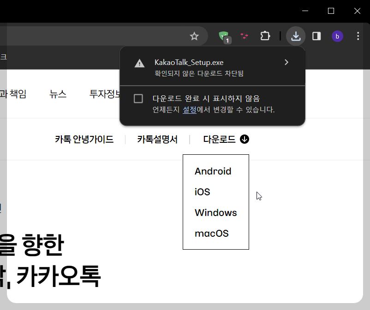Check '다운로드 완료 시 표시하지 않음' checkbox

138,99
